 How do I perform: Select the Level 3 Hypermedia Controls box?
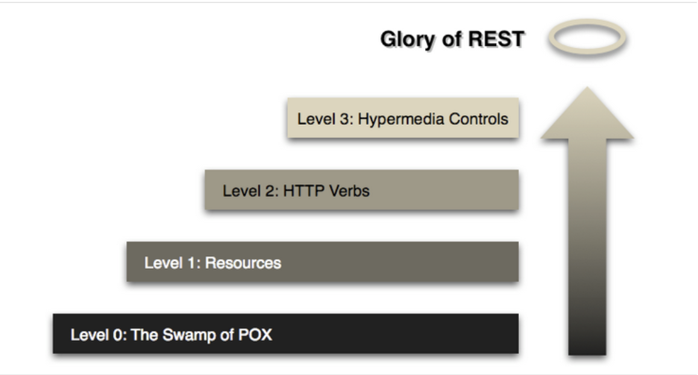403,118
